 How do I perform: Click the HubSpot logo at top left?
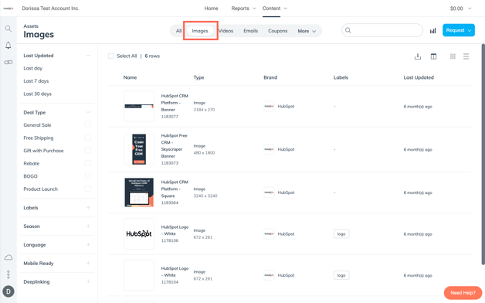(x=8, y=9)
